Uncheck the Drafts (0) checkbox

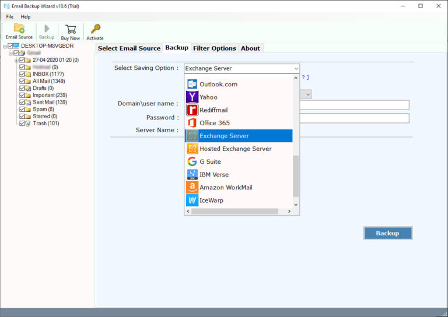pyautogui.click(x=22, y=88)
